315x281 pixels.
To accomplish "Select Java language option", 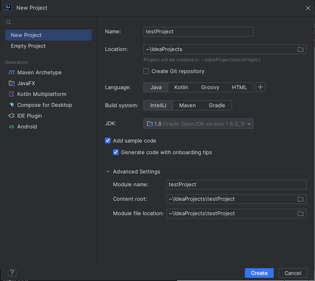I will click(x=156, y=88).
